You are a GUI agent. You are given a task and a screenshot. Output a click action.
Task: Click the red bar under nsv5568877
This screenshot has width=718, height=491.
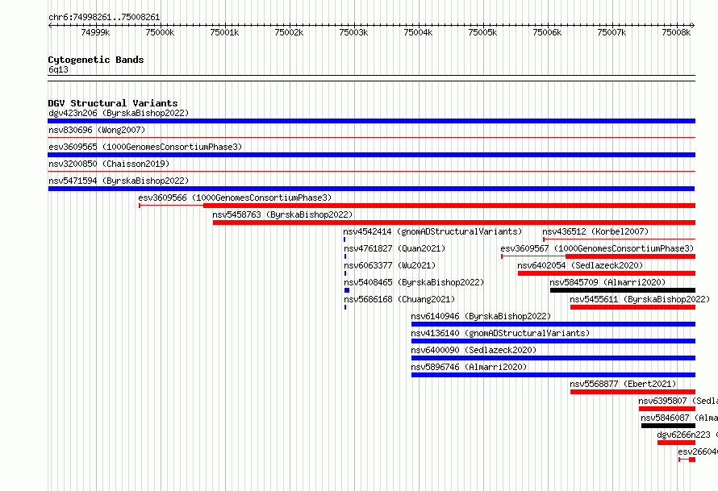click(632, 392)
